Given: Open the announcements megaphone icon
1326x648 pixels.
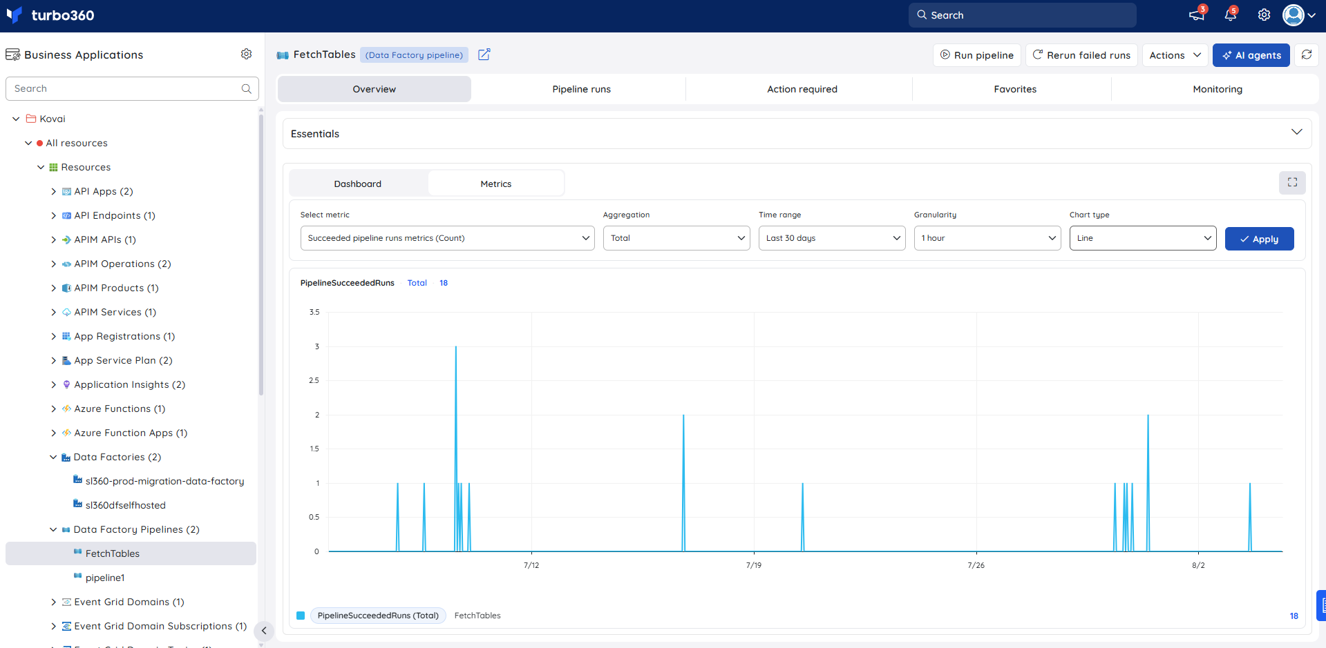Looking at the screenshot, I should (1197, 14).
